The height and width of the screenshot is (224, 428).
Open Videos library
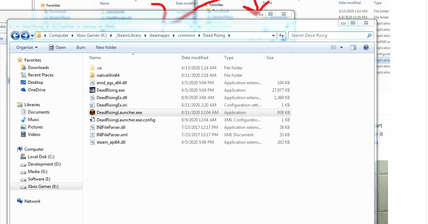[x=34, y=134]
